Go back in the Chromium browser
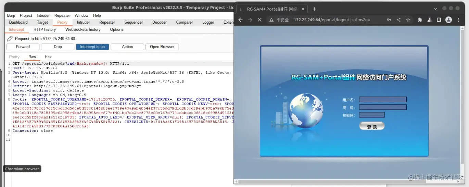The width and height of the screenshot is (469, 187). tap(240, 20)
